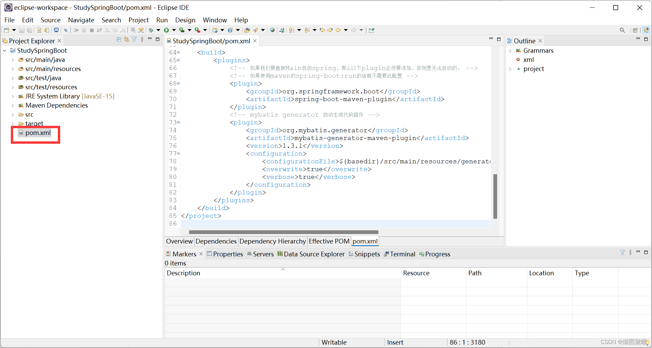Switch to the Dependency Hierarchy tab
This screenshot has height=348, width=652.
pos(273,241)
